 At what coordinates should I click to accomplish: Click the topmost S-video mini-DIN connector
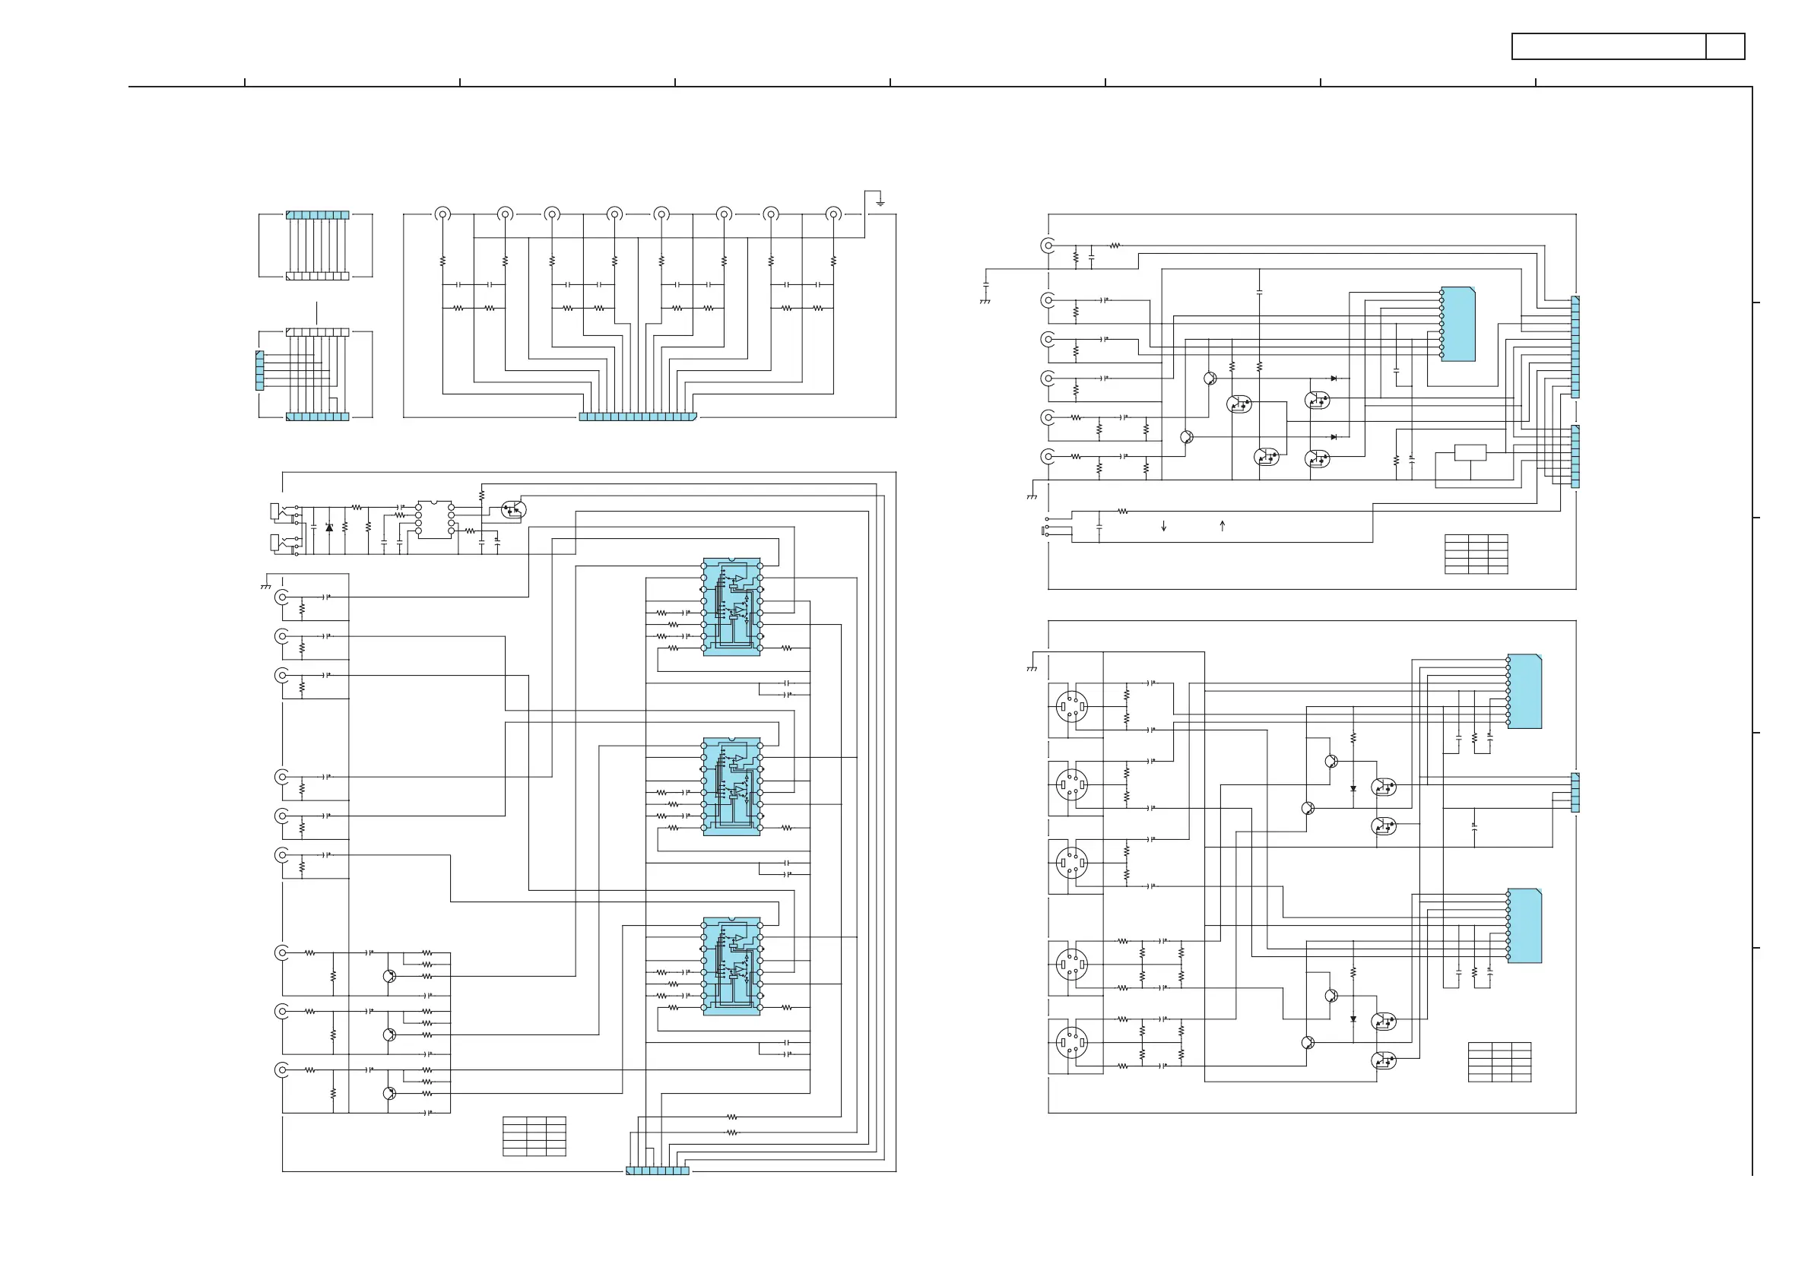(1071, 707)
